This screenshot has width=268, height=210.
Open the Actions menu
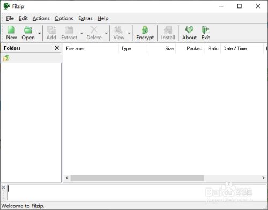click(x=41, y=18)
